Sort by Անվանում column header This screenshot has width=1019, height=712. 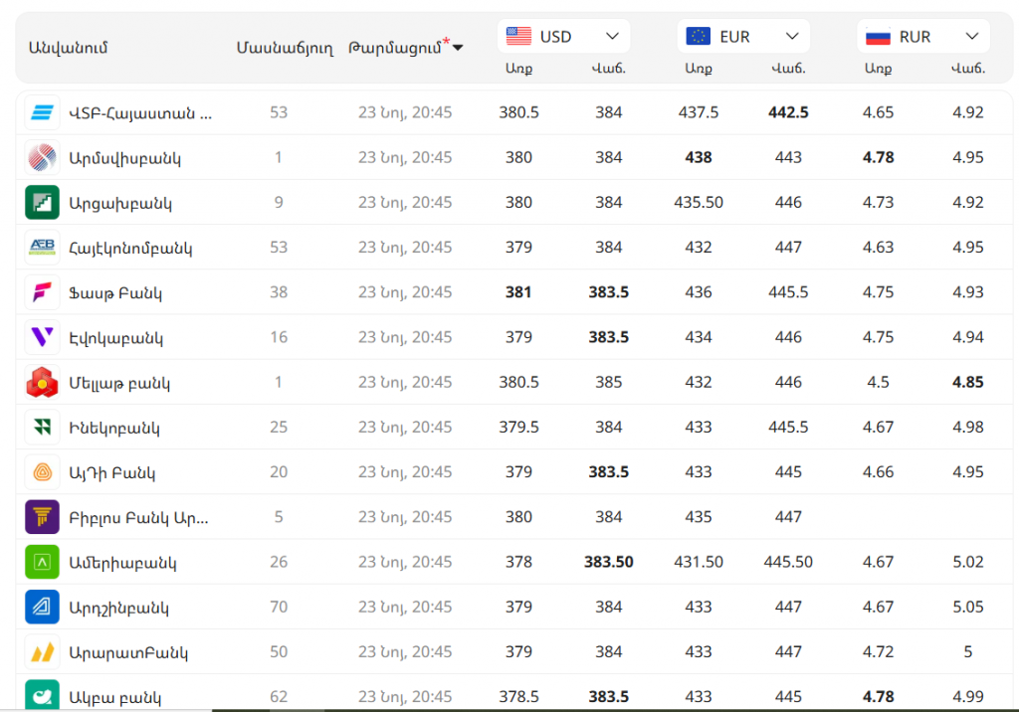[68, 48]
